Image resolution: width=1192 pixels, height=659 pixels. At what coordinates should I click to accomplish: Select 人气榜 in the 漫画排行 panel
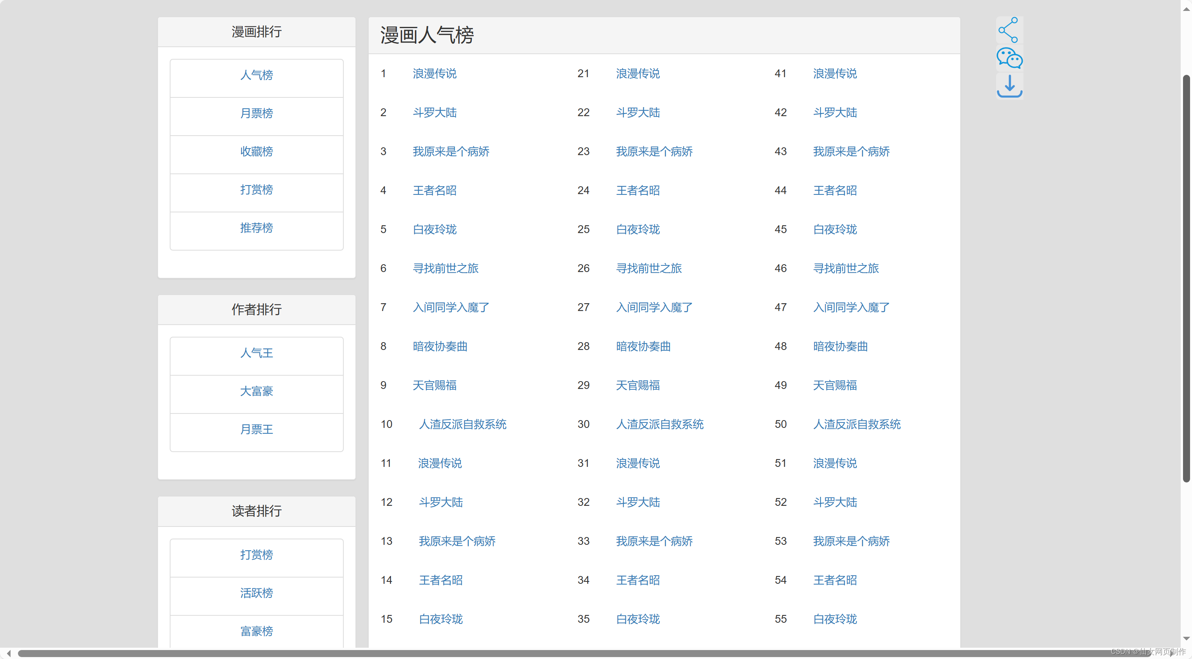256,75
